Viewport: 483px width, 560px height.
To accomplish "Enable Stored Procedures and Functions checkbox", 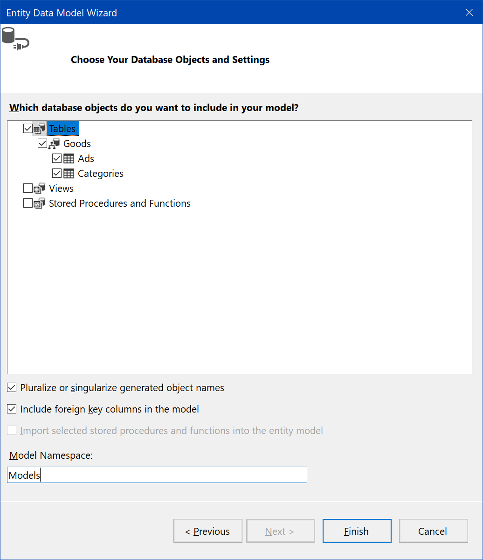I will 28,203.
